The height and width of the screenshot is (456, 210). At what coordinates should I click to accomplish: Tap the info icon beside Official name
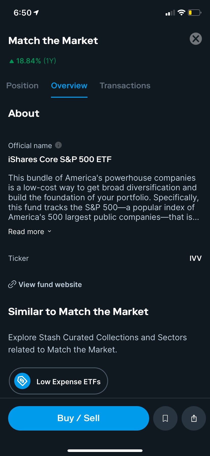[58, 145]
